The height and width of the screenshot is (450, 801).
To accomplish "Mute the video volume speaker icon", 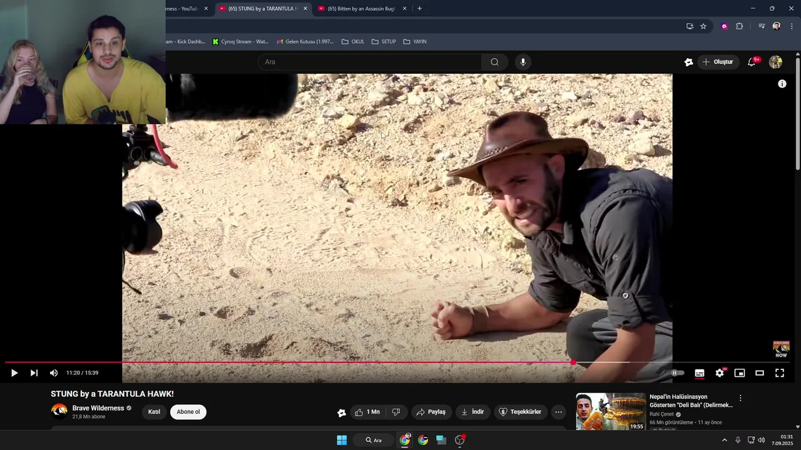I will tap(54, 373).
